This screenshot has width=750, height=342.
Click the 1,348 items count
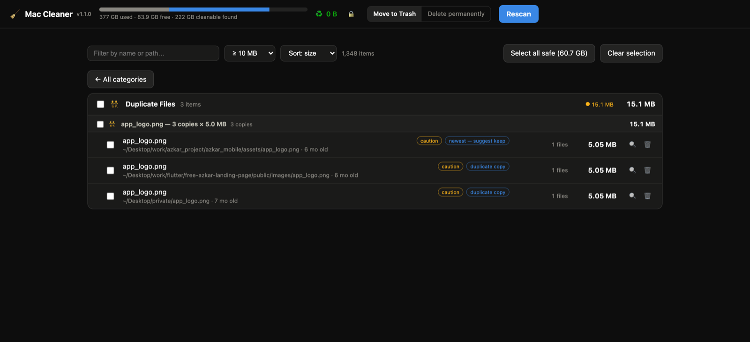pyautogui.click(x=358, y=53)
